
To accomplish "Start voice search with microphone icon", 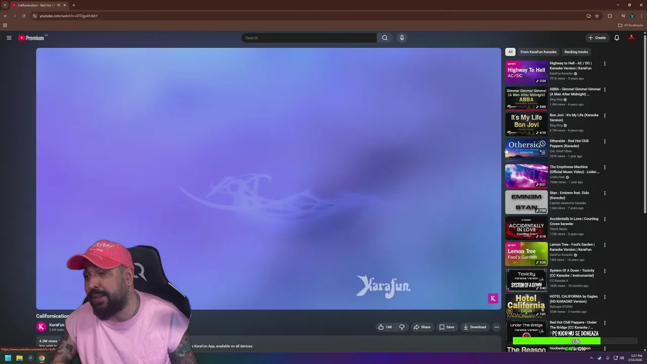I will pos(402,38).
